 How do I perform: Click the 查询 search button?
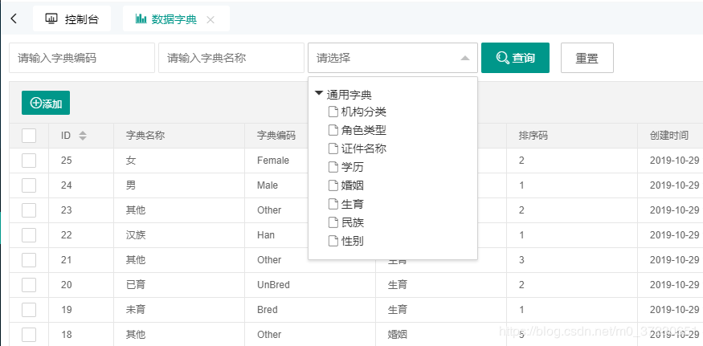pyautogui.click(x=515, y=58)
